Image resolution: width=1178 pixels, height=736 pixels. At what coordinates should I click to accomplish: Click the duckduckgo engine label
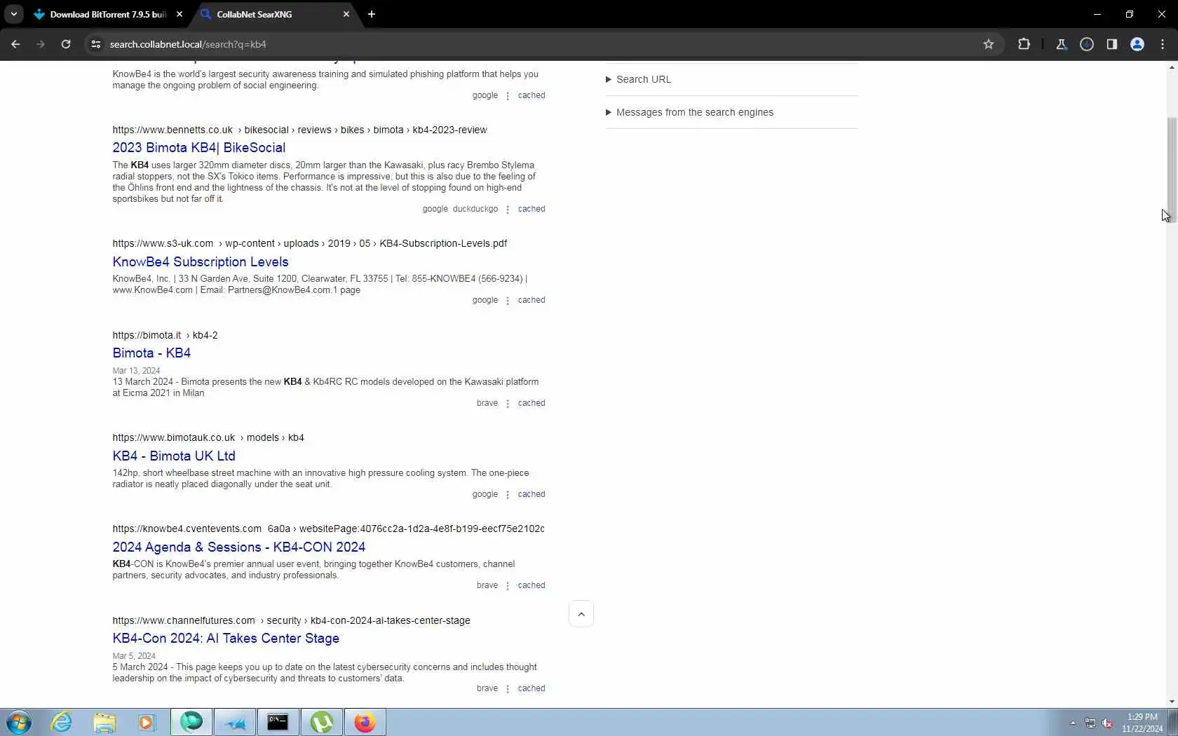coord(475,209)
